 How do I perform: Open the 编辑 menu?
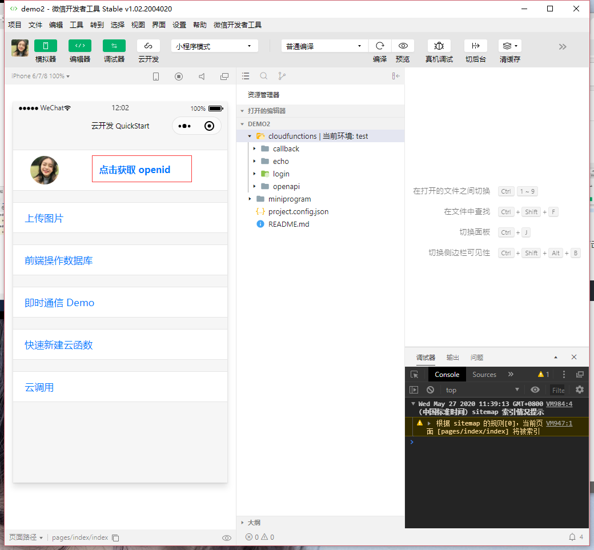tap(56, 25)
